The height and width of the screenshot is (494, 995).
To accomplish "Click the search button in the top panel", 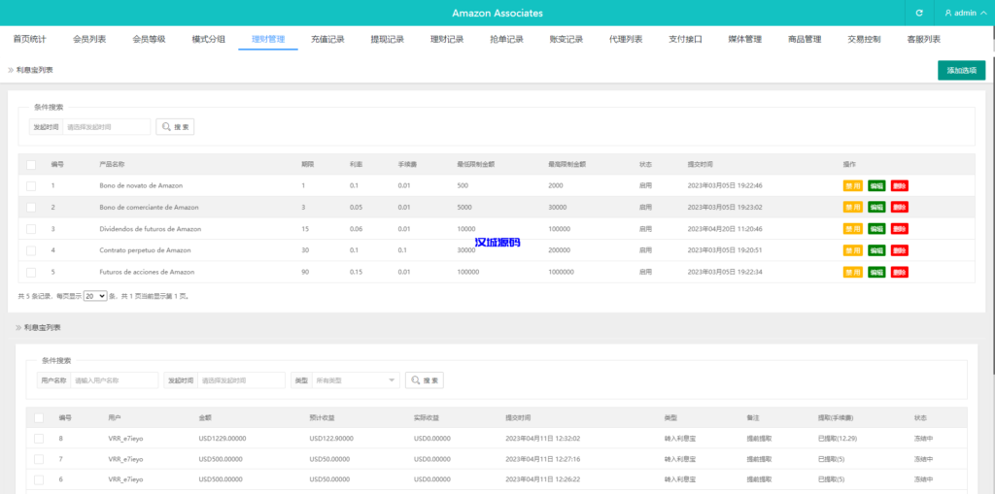I will pos(175,127).
